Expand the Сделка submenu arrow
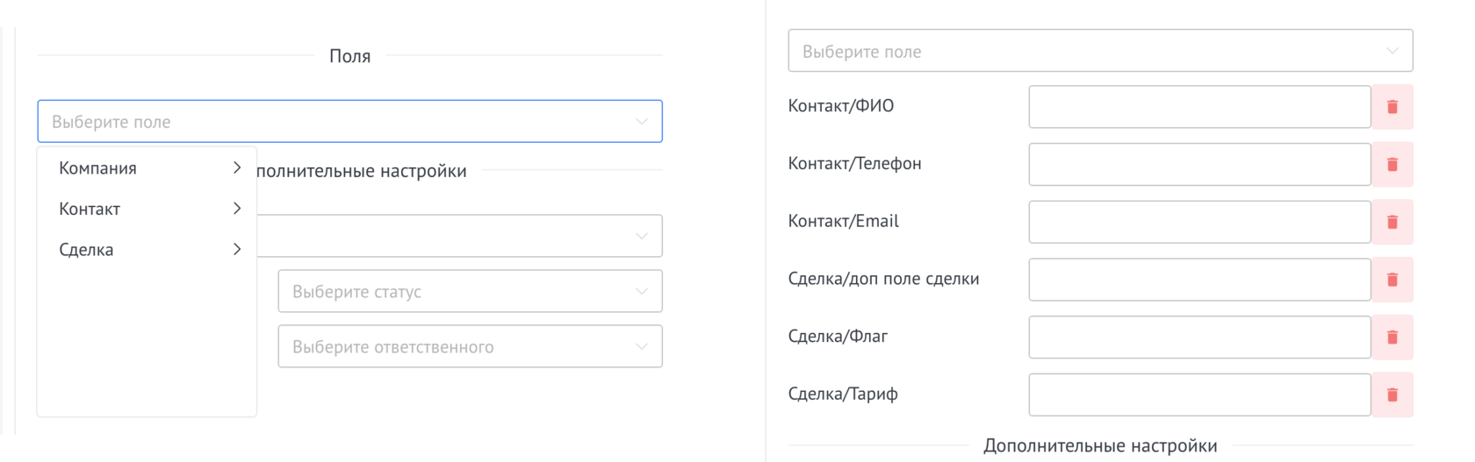Image resolution: width=1475 pixels, height=462 pixels. tap(236, 249)
